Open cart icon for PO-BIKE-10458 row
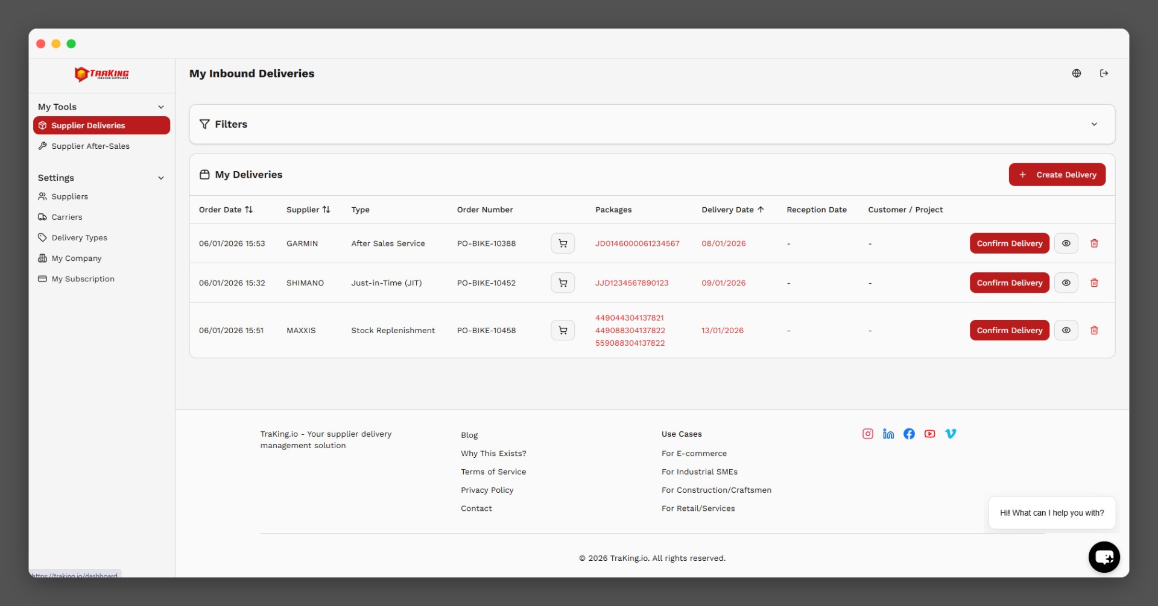Image resolution: width=1158 pixels, height=606 pixels. (563, 330)
